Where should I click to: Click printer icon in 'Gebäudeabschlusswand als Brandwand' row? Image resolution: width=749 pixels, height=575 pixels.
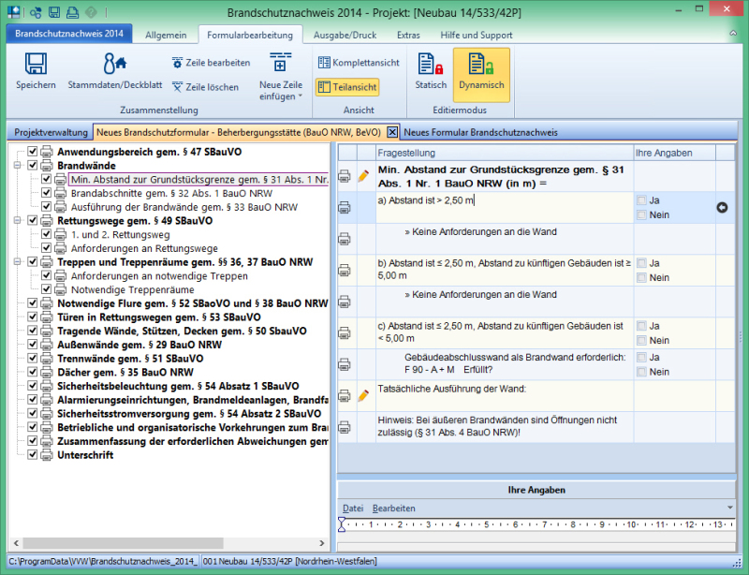pos(345,364)
